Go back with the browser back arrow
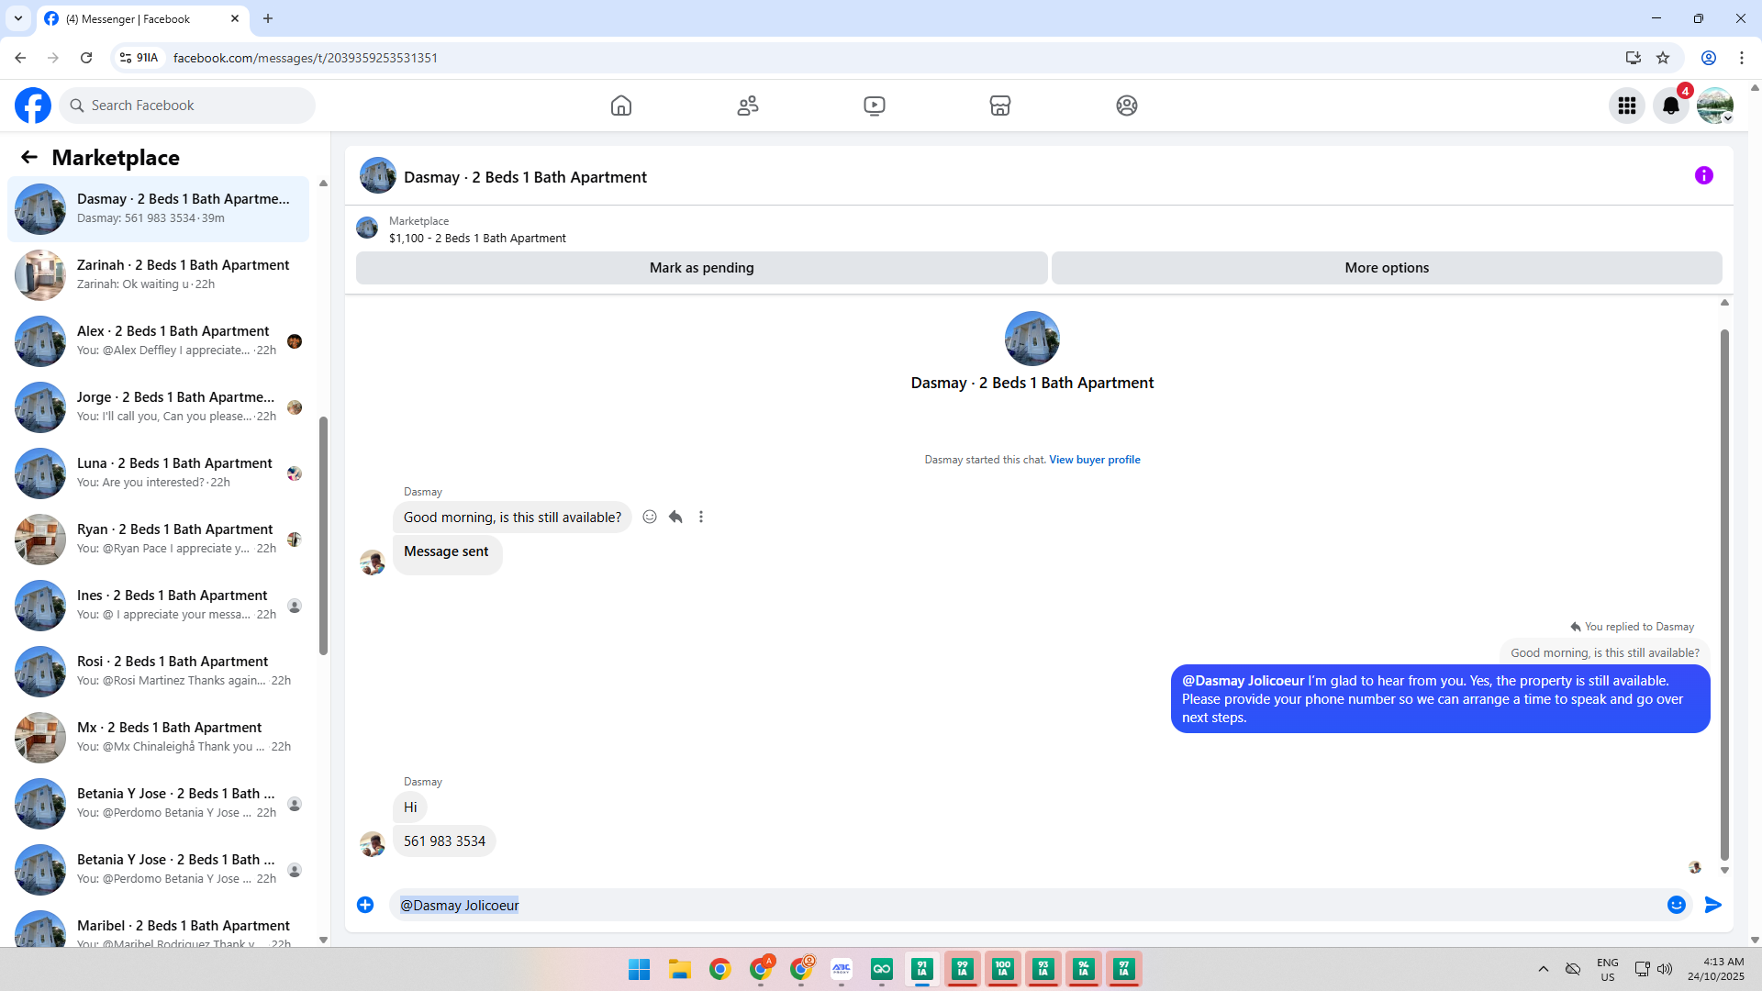 (x=20, y=58)
